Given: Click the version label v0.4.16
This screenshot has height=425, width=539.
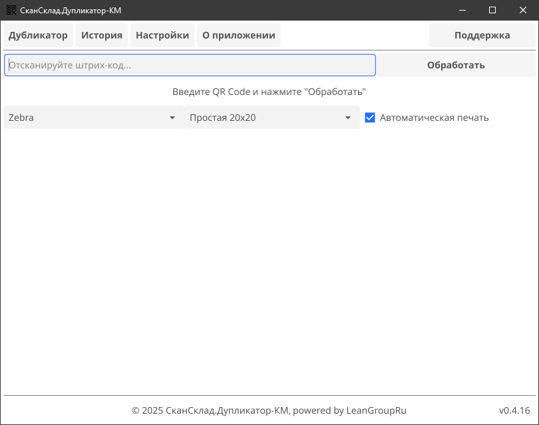Looking at the screenshot, I should 514,410.
